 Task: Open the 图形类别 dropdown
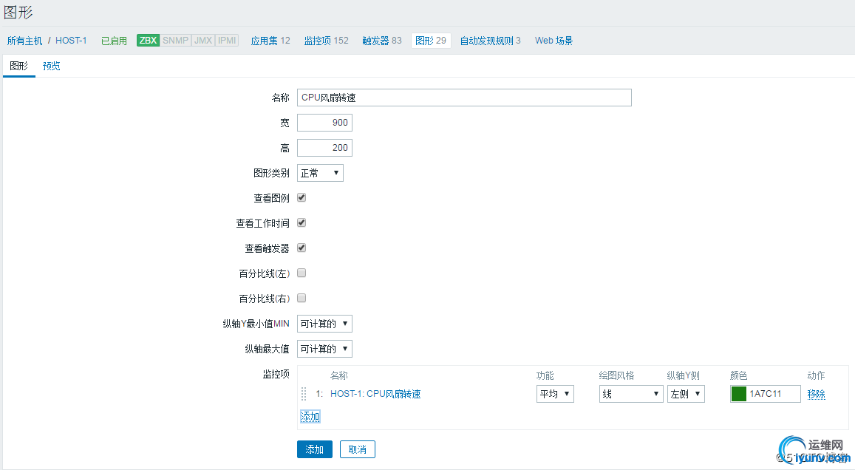click(x=319, y=172)
